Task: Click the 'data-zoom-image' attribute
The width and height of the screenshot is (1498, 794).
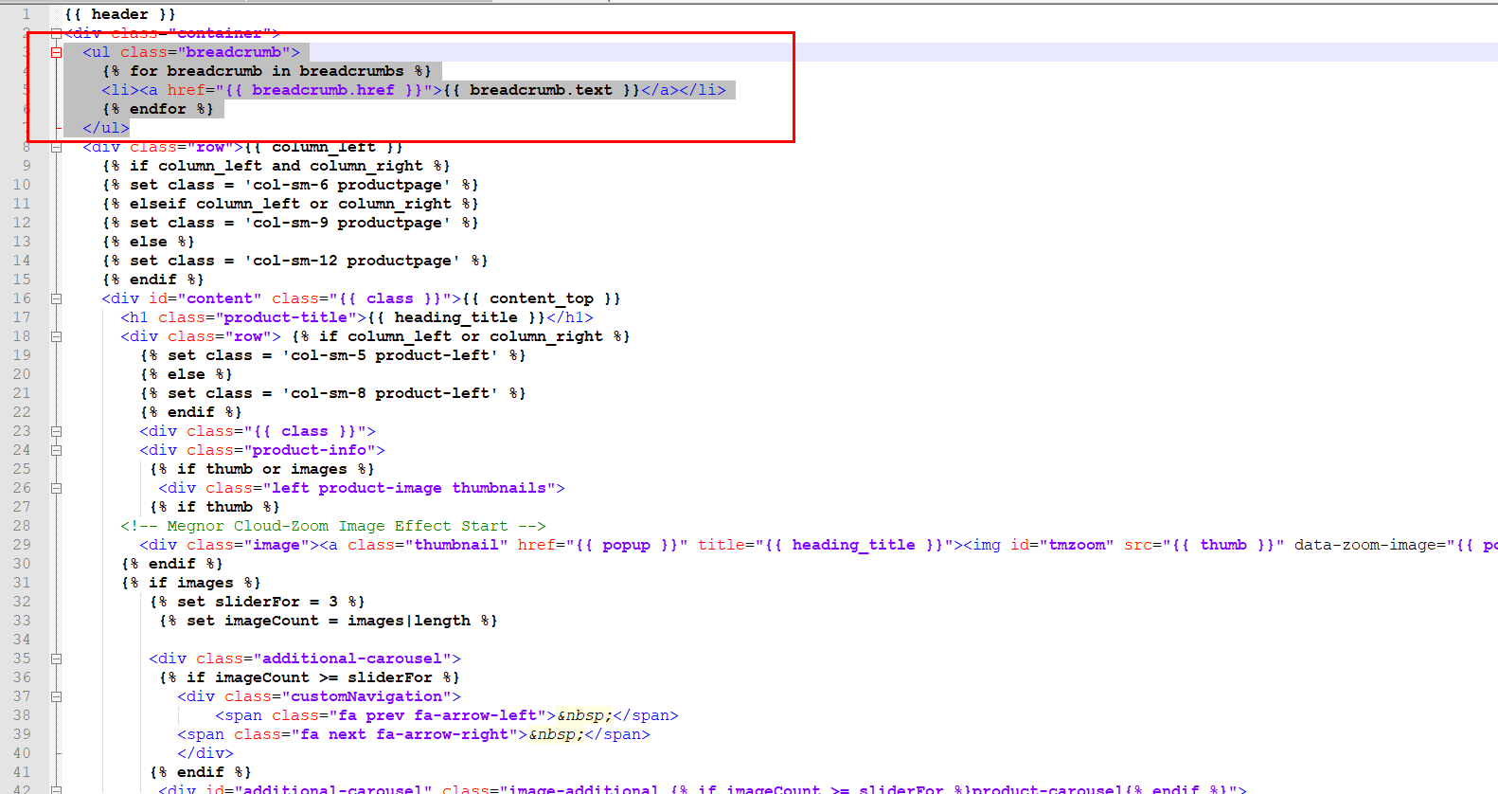Action: click(1365, 545)
